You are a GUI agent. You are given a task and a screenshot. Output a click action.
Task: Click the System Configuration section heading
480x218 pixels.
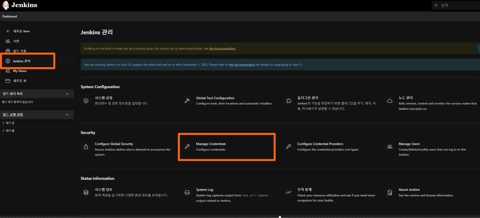(x=100, y=87)
